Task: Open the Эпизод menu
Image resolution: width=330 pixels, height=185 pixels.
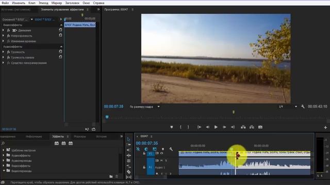Action: click(x=43, y=3)
